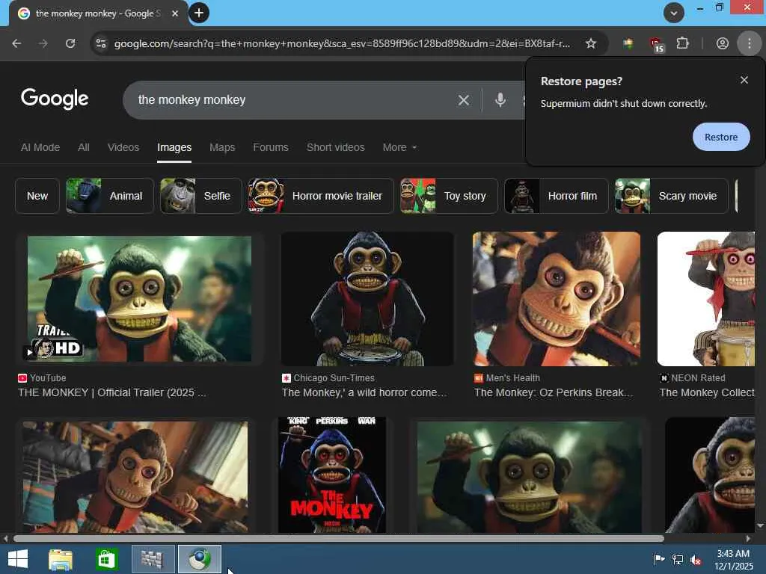Open the tab search dropdown arrow
Viewport: 766px width, 574px height.
point(674,13)
